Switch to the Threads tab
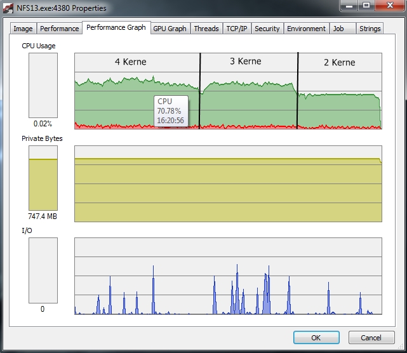Viewport: 407px width, 353px height. coord(206,29)
